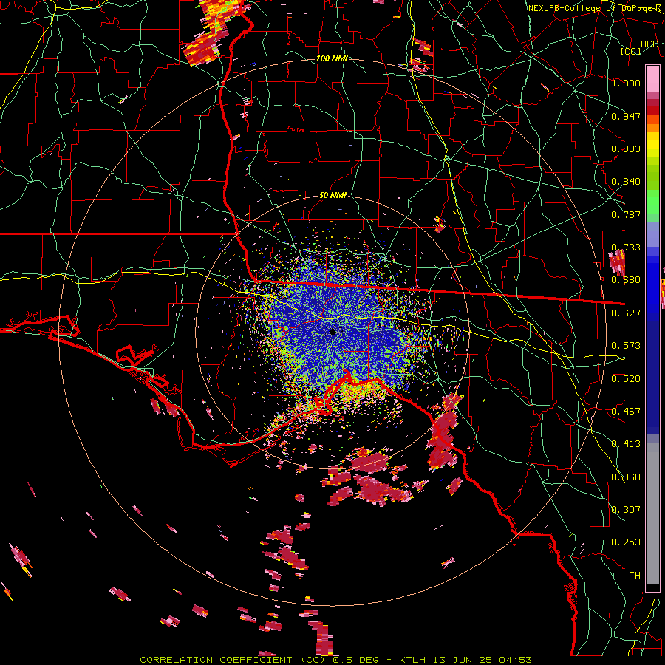Pick the pink segment atop the color bar
Image resolution: width=665 pixels, height=665 pixels.
652,79
